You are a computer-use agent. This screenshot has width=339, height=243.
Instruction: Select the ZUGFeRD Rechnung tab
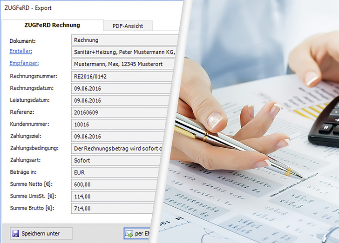(52, 25)
